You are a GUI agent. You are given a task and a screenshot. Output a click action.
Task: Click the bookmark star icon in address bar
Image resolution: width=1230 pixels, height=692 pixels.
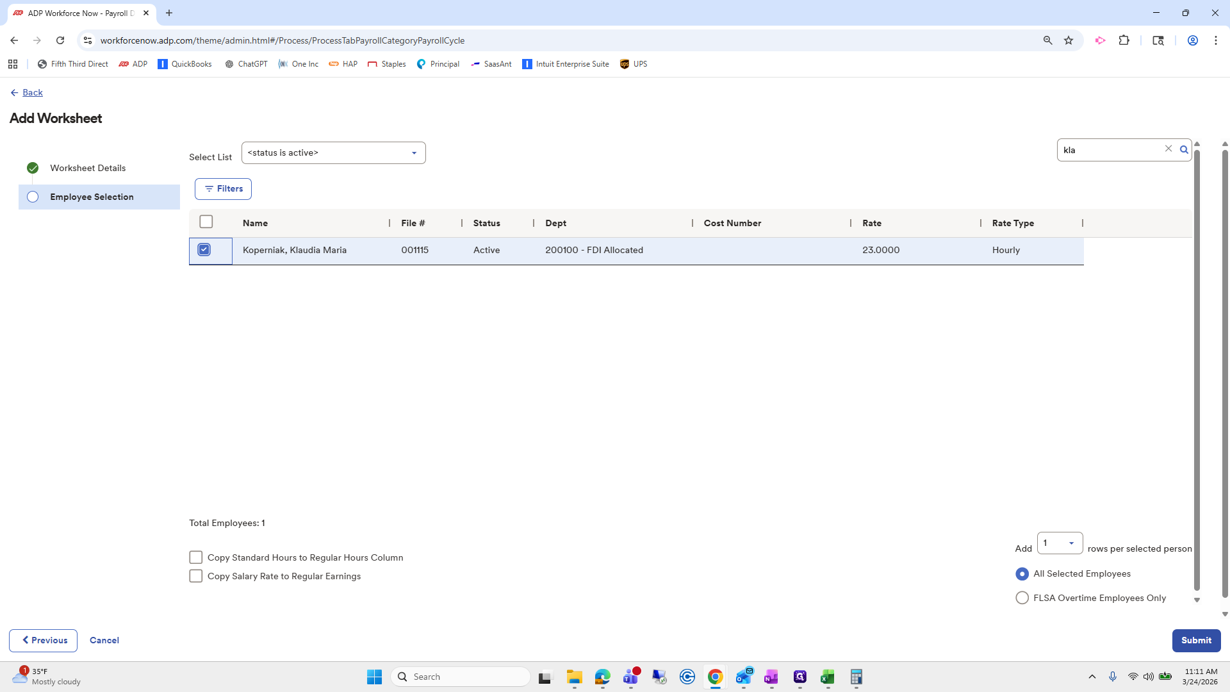(1069, 40)
